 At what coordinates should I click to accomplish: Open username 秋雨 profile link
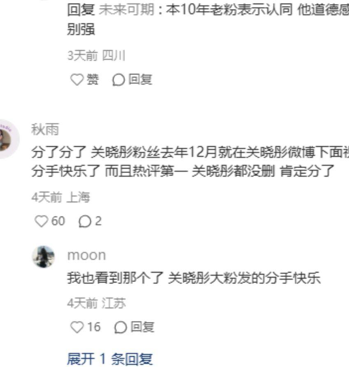coord(45,129)
